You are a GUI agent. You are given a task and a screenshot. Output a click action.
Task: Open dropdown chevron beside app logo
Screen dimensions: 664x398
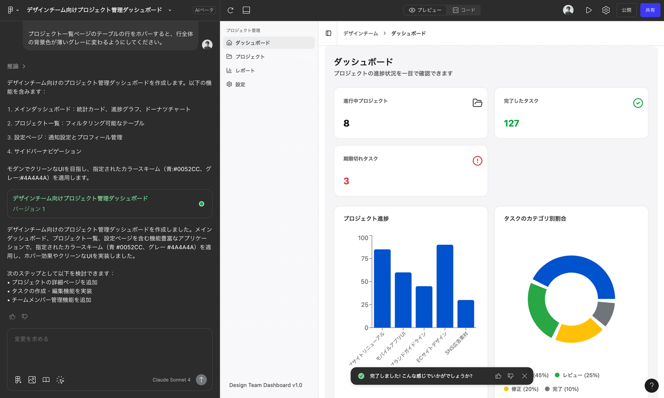(18, 10)
